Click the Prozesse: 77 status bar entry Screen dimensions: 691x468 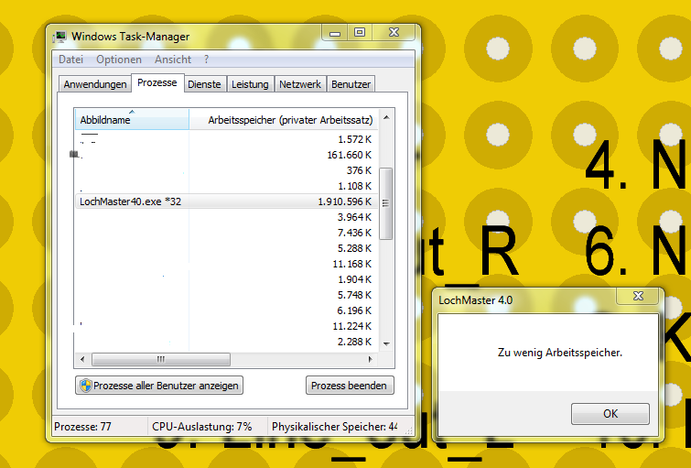pos(83,427)
